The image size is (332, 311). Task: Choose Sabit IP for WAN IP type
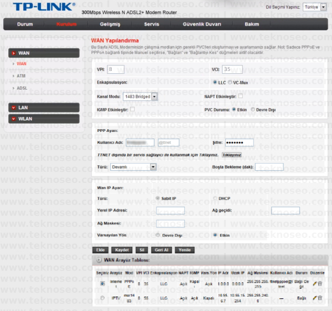(158, 198)
